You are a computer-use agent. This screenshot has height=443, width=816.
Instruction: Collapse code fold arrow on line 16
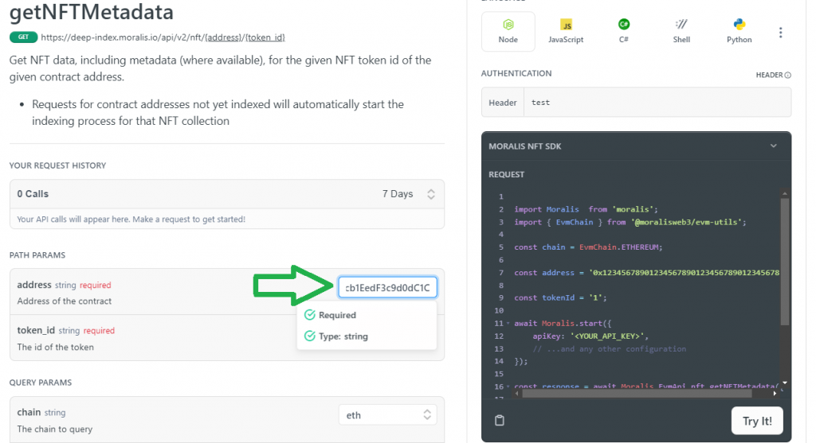(508, 387)
